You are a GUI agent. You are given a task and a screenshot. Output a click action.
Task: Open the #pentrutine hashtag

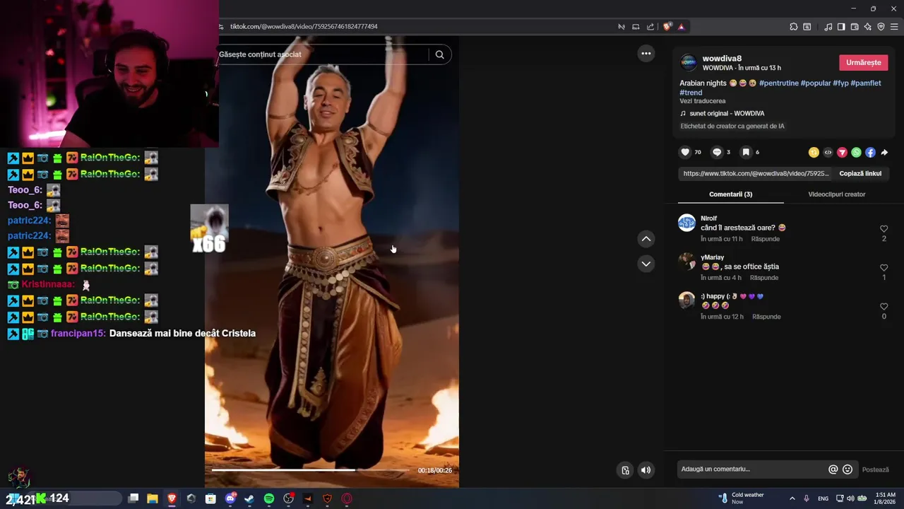tap(779, 83)
